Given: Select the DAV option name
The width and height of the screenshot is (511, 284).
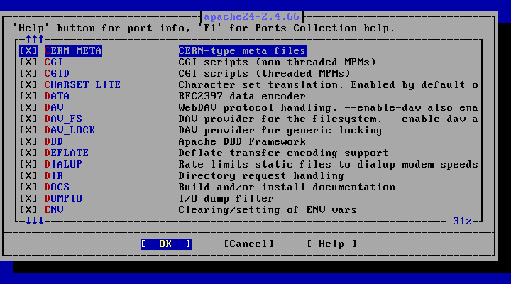Looking at the screenshot, I should coord(54,108).
